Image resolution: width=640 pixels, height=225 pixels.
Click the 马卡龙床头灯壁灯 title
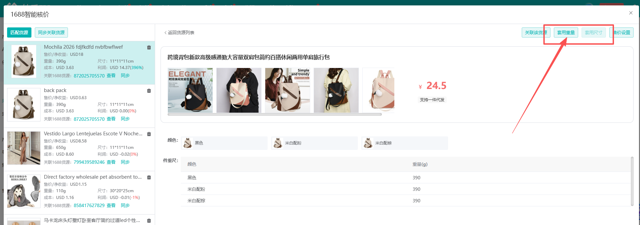click(92, 220)
